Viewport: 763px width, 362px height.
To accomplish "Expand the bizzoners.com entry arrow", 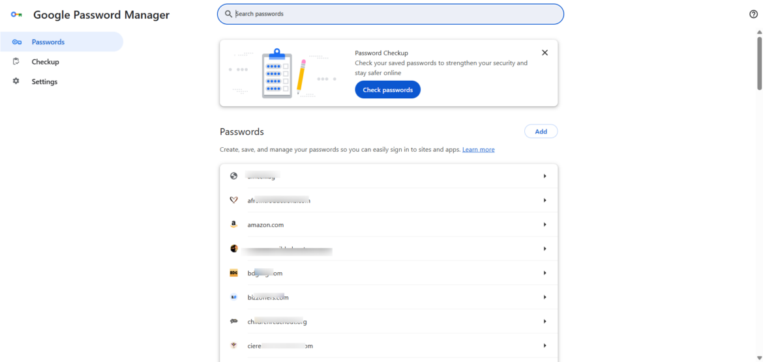I will [545, 298].
